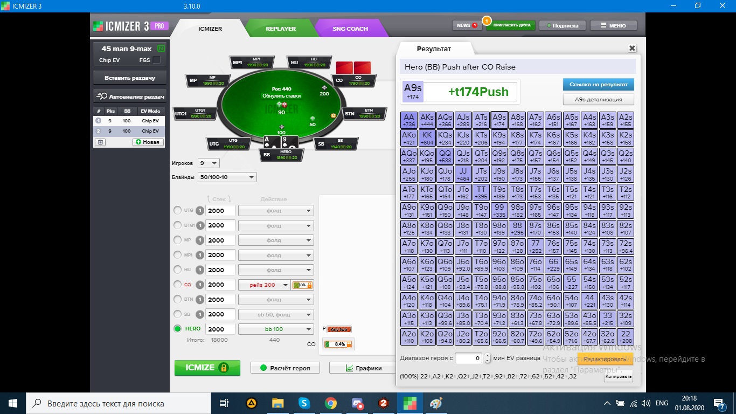Click the Вставить раздачу button

tap(130, 78)
